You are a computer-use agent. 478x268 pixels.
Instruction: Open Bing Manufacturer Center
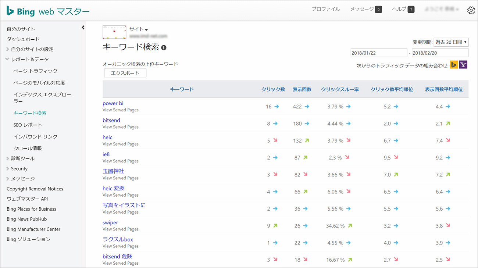pos(33,229)
